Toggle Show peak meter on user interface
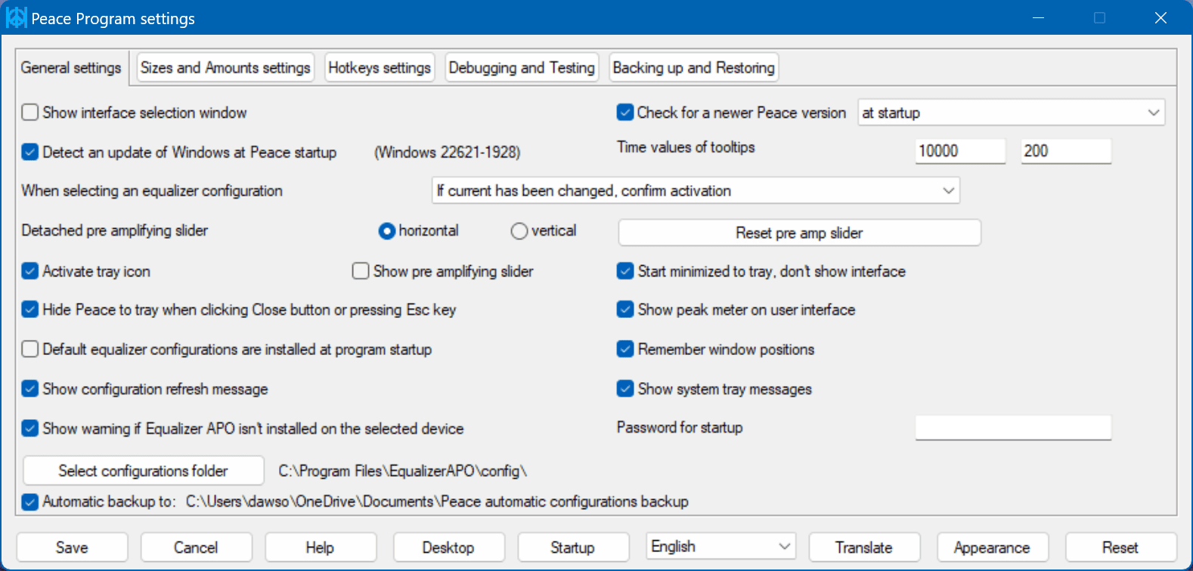Viewport: 1193px width, 571px height. 625,310
